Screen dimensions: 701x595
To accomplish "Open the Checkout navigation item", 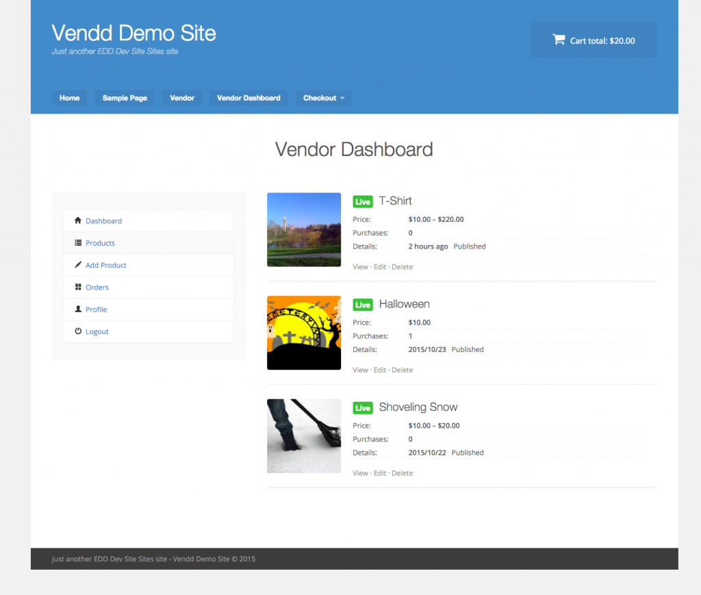I will [323, 98].
